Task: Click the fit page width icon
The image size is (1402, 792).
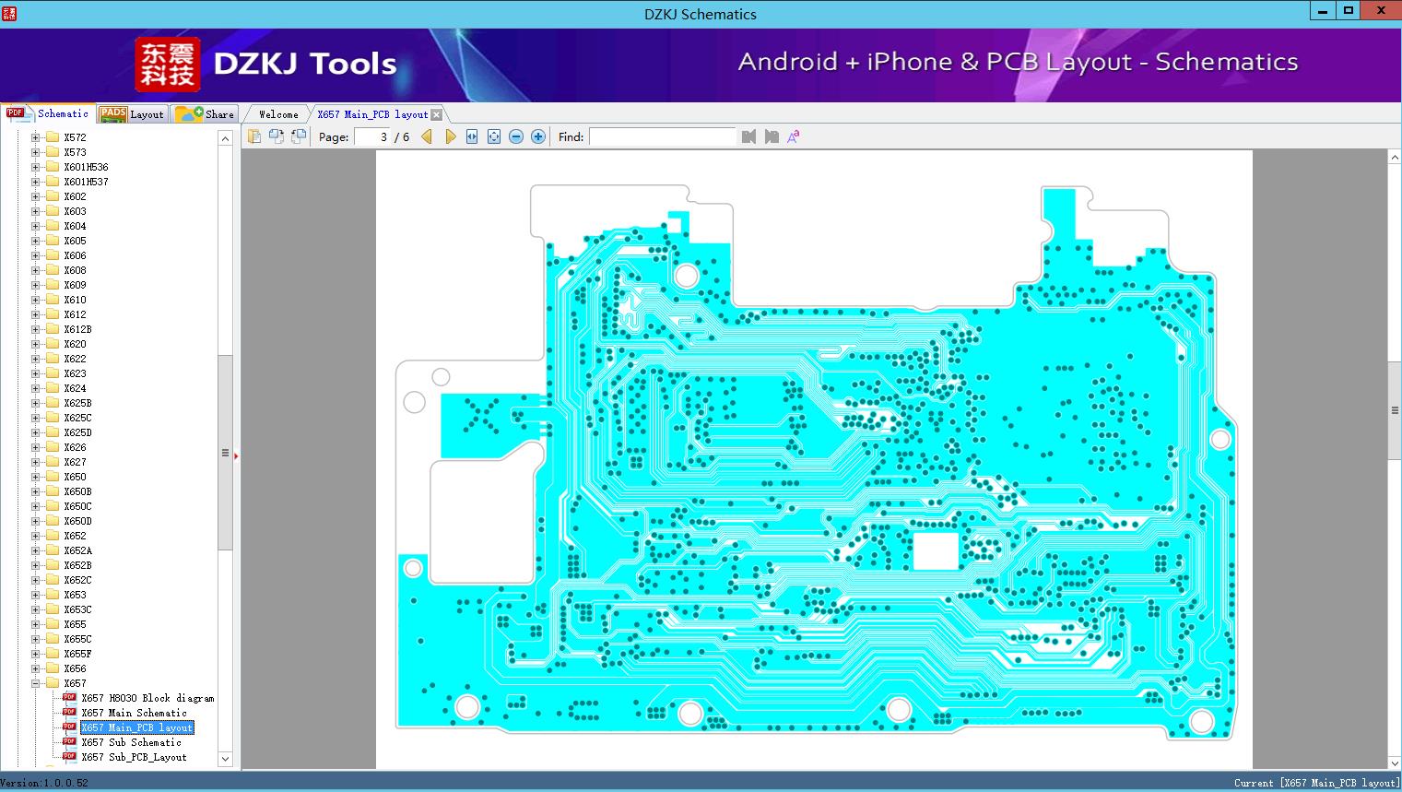Action: click(x=471, y=136)
